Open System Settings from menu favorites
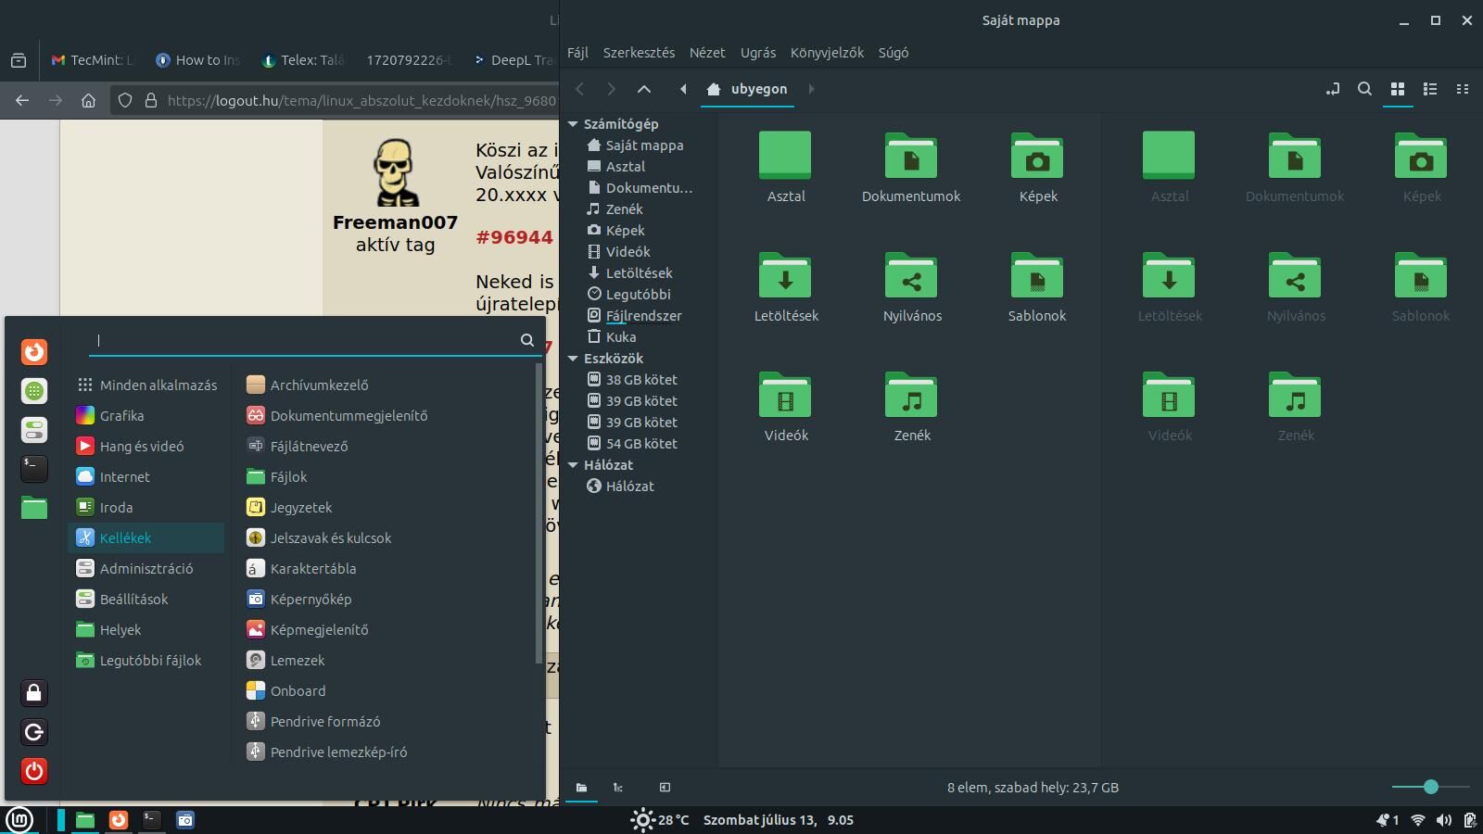This screenshot has height=834, width=1483. pyautogui.click(x=34, y=430)
